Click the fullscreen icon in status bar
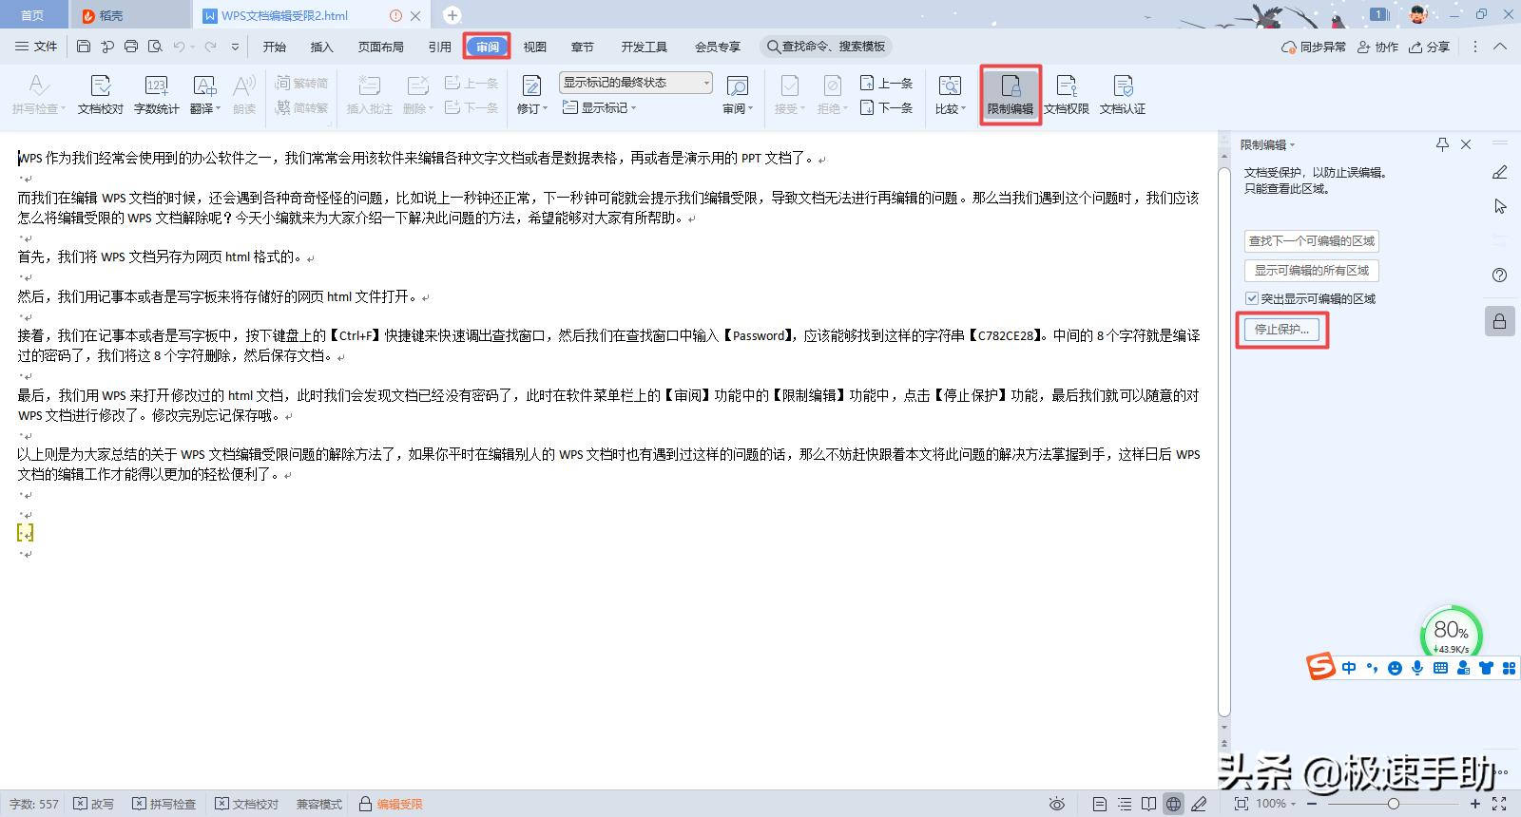This screenshot has width=1521, height=817. (x=1499, y=804)
